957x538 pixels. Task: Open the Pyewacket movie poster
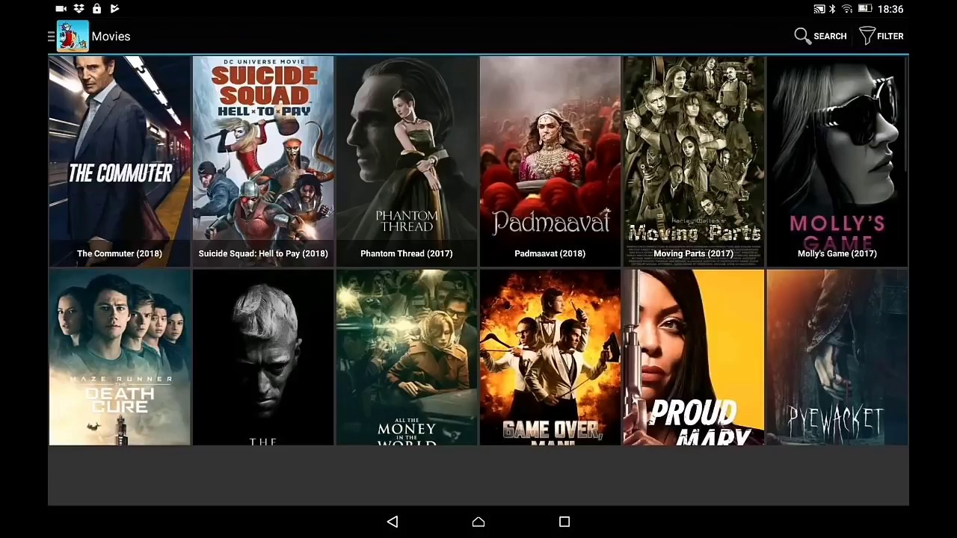837,357
